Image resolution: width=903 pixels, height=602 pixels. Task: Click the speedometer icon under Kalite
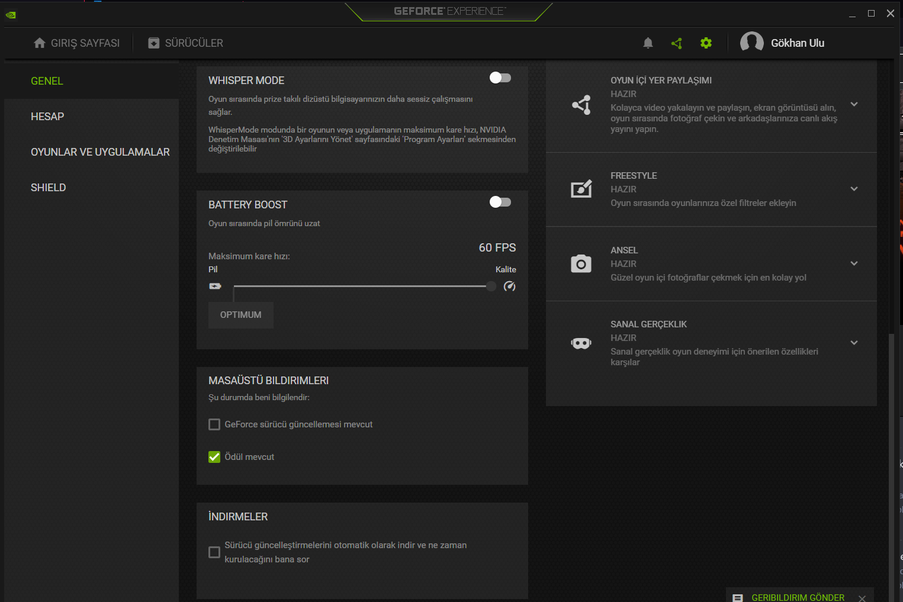coord(509,286)
